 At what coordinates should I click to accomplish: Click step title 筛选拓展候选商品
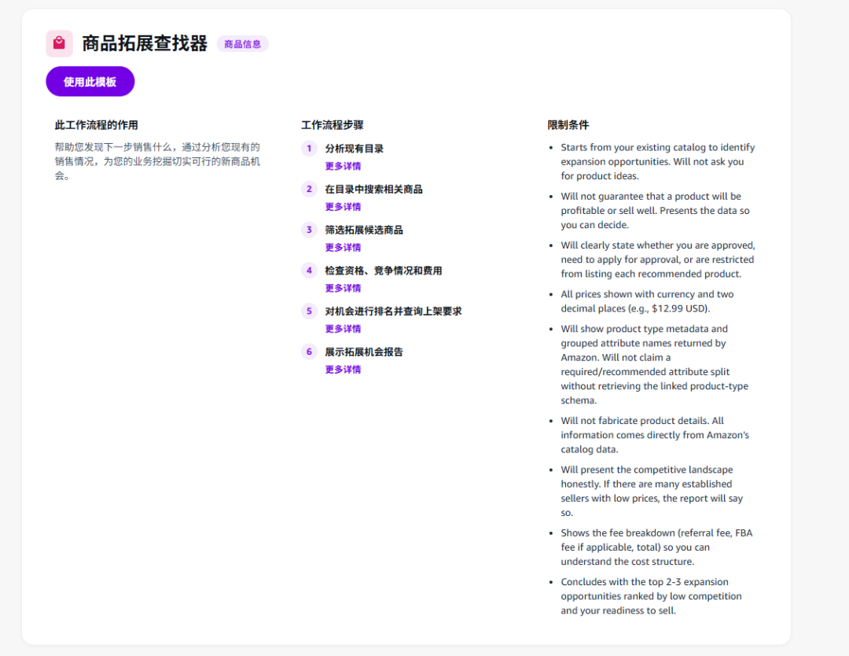point(364,230)
